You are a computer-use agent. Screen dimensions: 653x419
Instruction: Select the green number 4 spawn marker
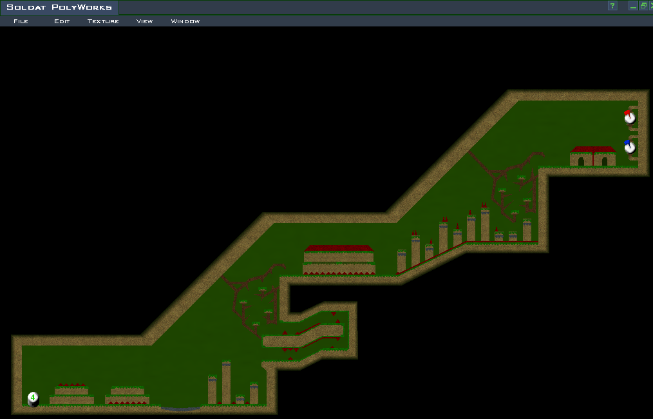(x=33, y=398)
